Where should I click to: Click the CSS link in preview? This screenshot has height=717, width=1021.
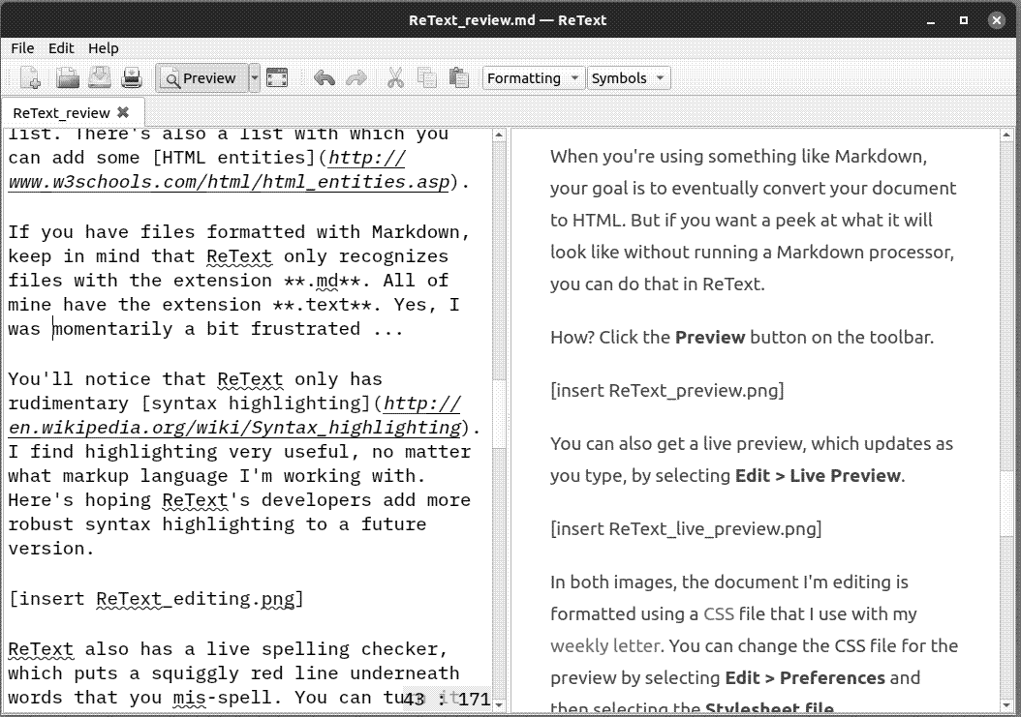[x=718, y=614]
